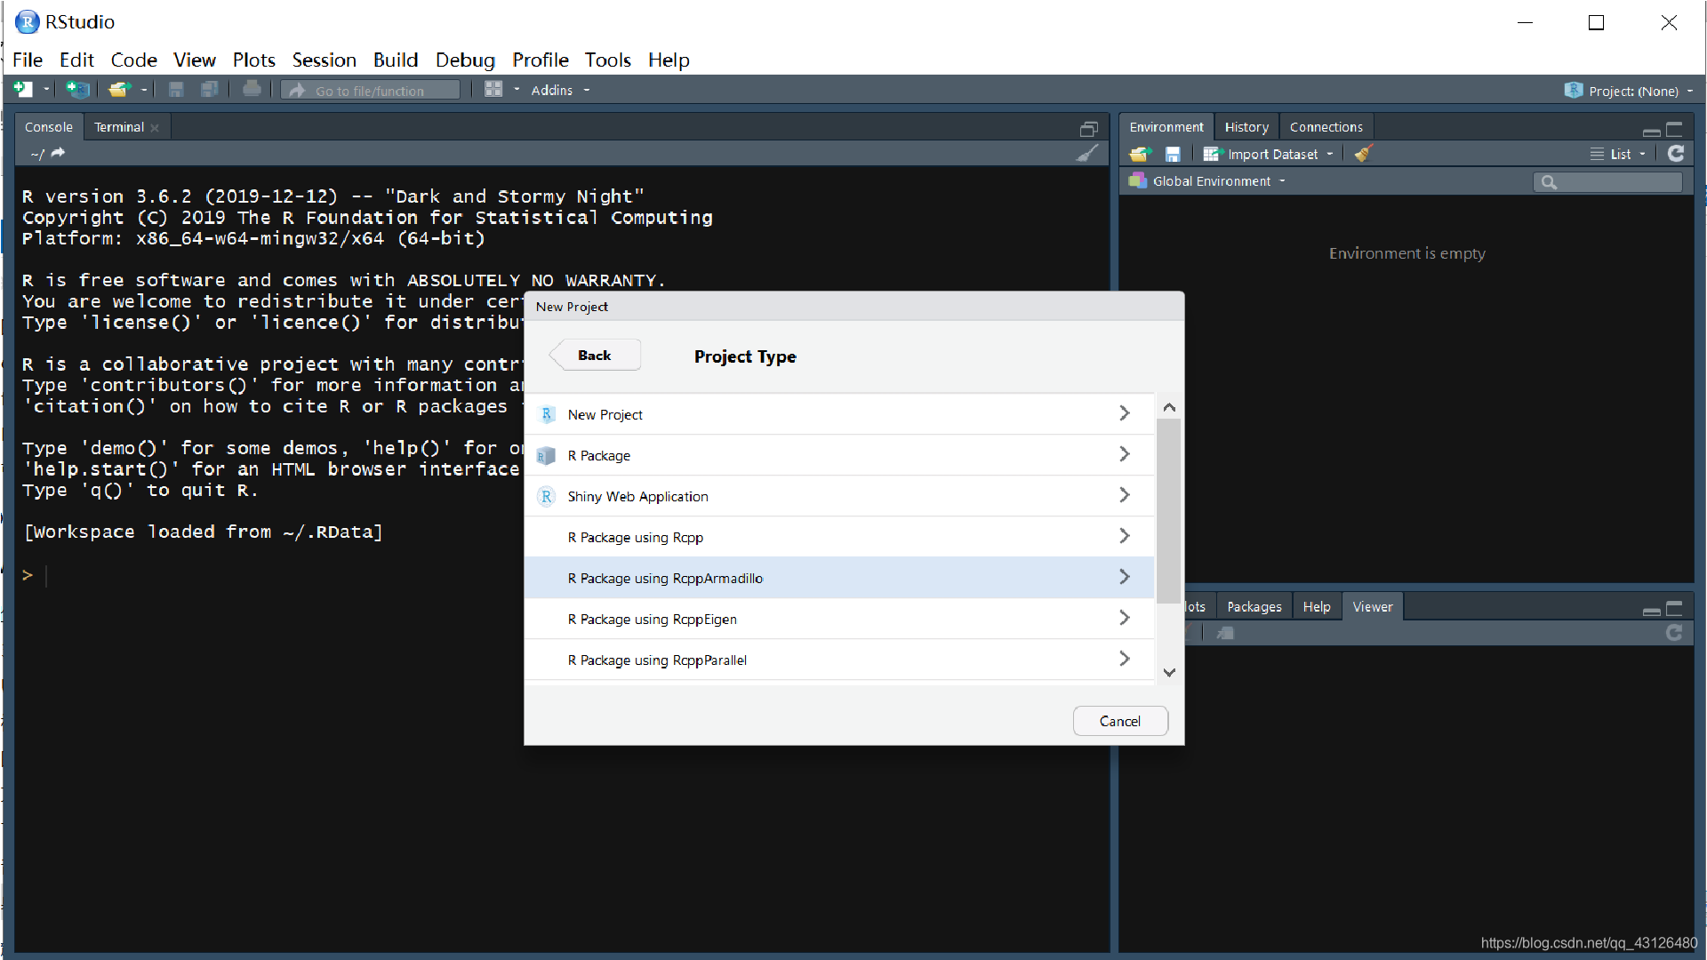Click the RStudio logo in title bar
This screenshot has height=960, width=1707.
27,21
